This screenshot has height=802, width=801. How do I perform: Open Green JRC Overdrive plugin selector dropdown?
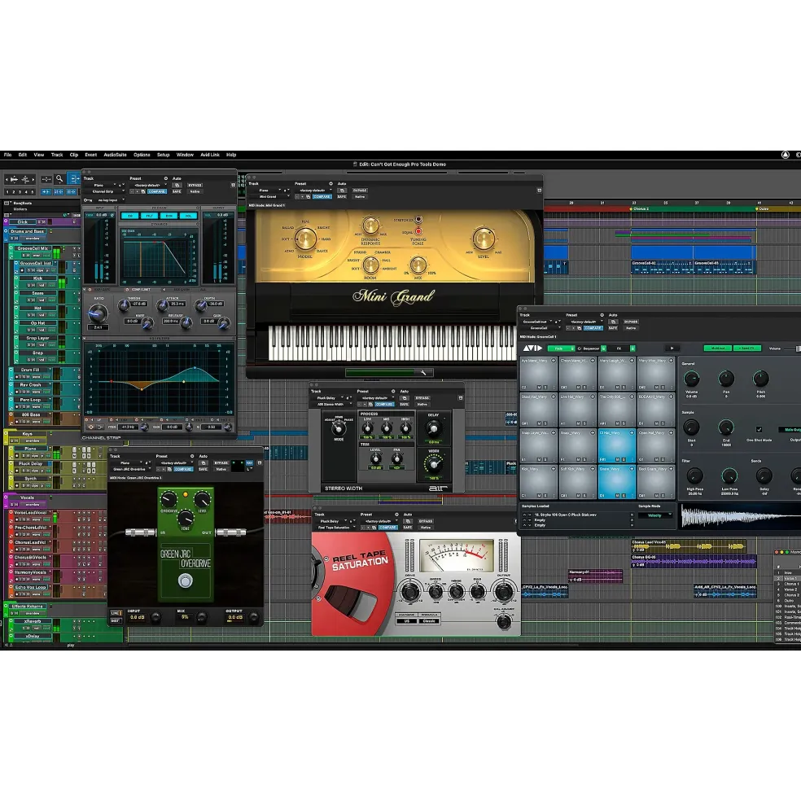pyautogui.click(x=130, y=469)
